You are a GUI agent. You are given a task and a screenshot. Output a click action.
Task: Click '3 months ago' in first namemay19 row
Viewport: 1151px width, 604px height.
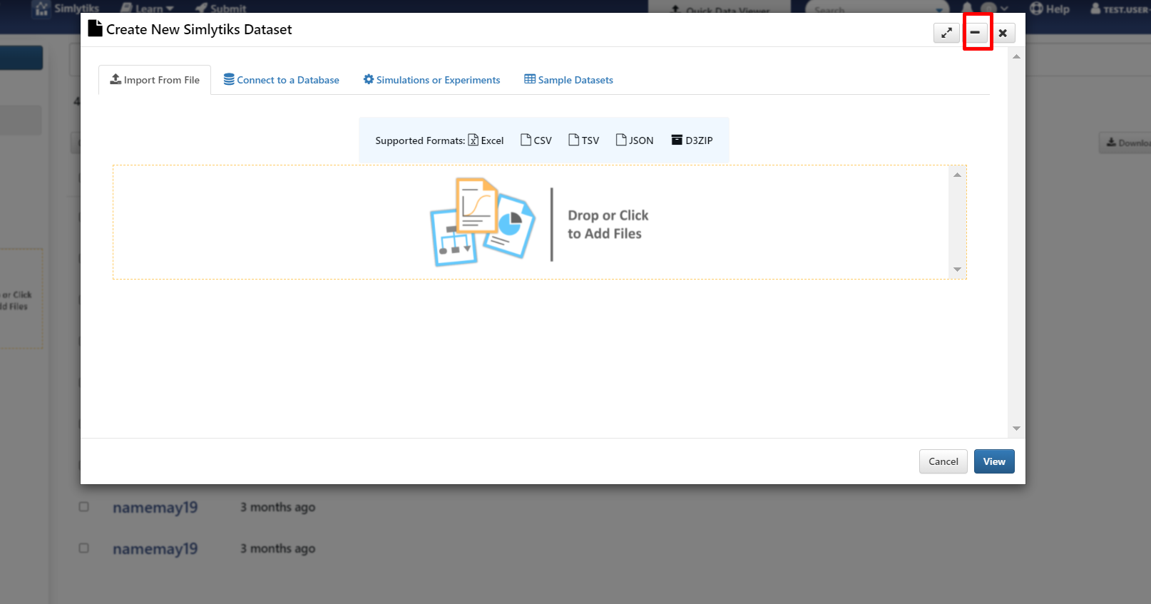[x=277, y=507]
